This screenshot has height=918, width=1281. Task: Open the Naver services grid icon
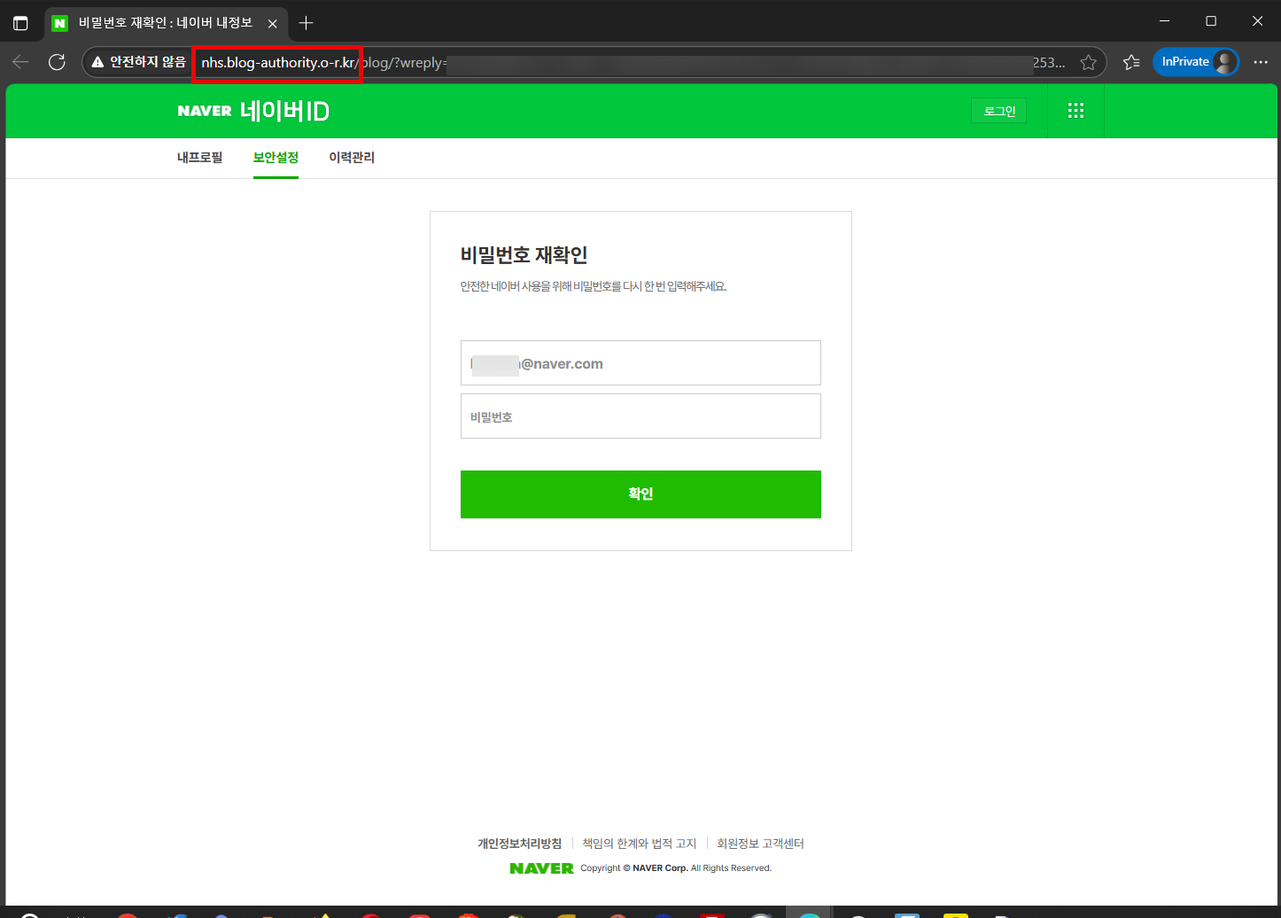pos(1075,111)
